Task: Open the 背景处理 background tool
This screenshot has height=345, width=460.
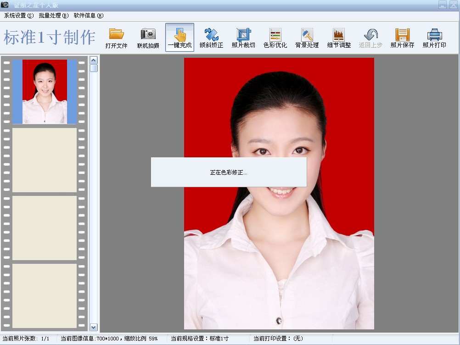Action: (x=307, y=38)
